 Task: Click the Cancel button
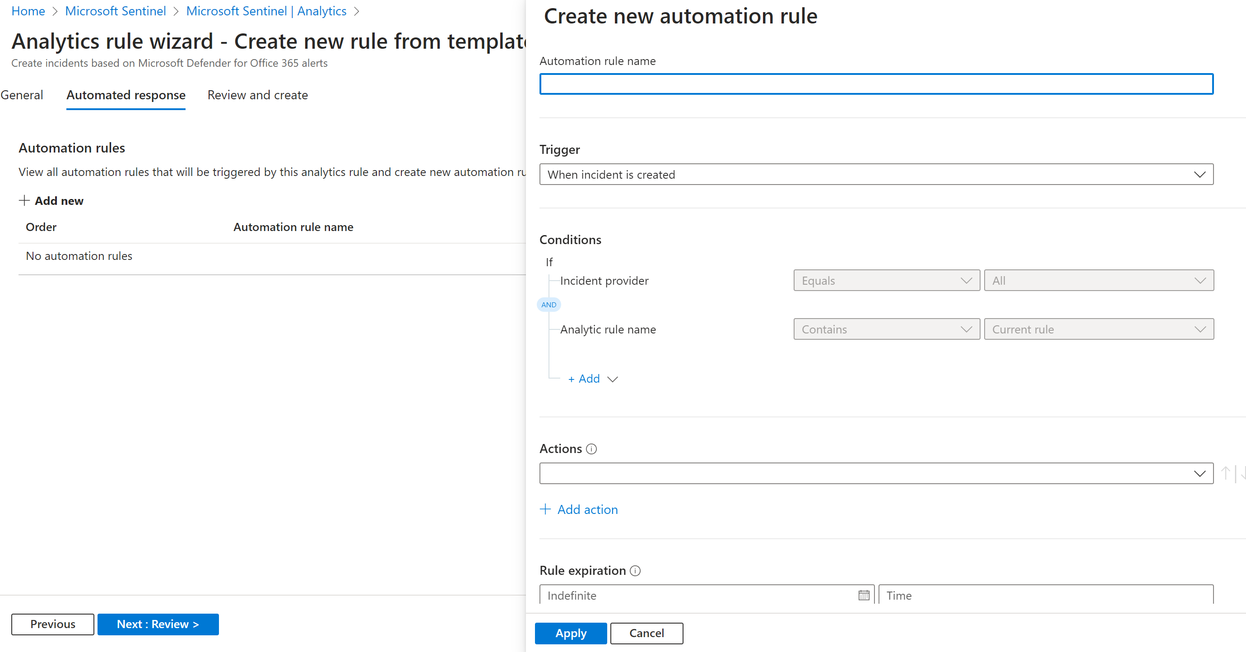pos(646,633)
